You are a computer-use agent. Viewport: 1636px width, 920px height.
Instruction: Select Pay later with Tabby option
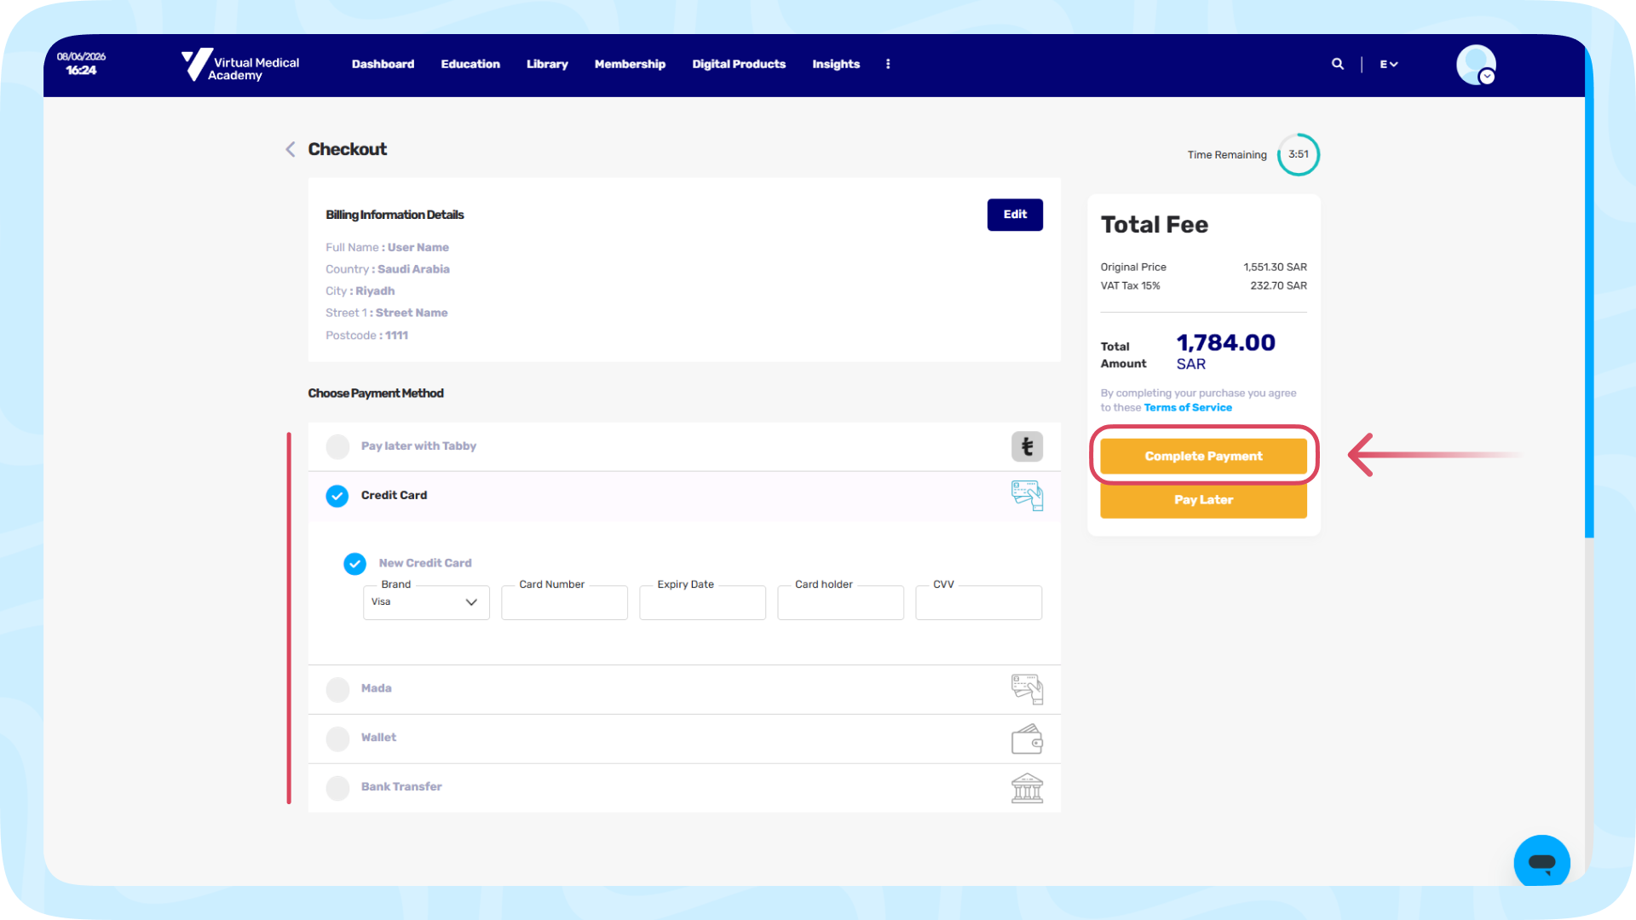click(337, 446)
